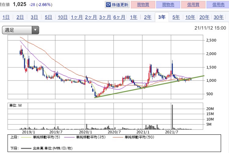This screenshot has height=153, width=229.
Task: Click the 現物買 button
Action: point(143,5)
